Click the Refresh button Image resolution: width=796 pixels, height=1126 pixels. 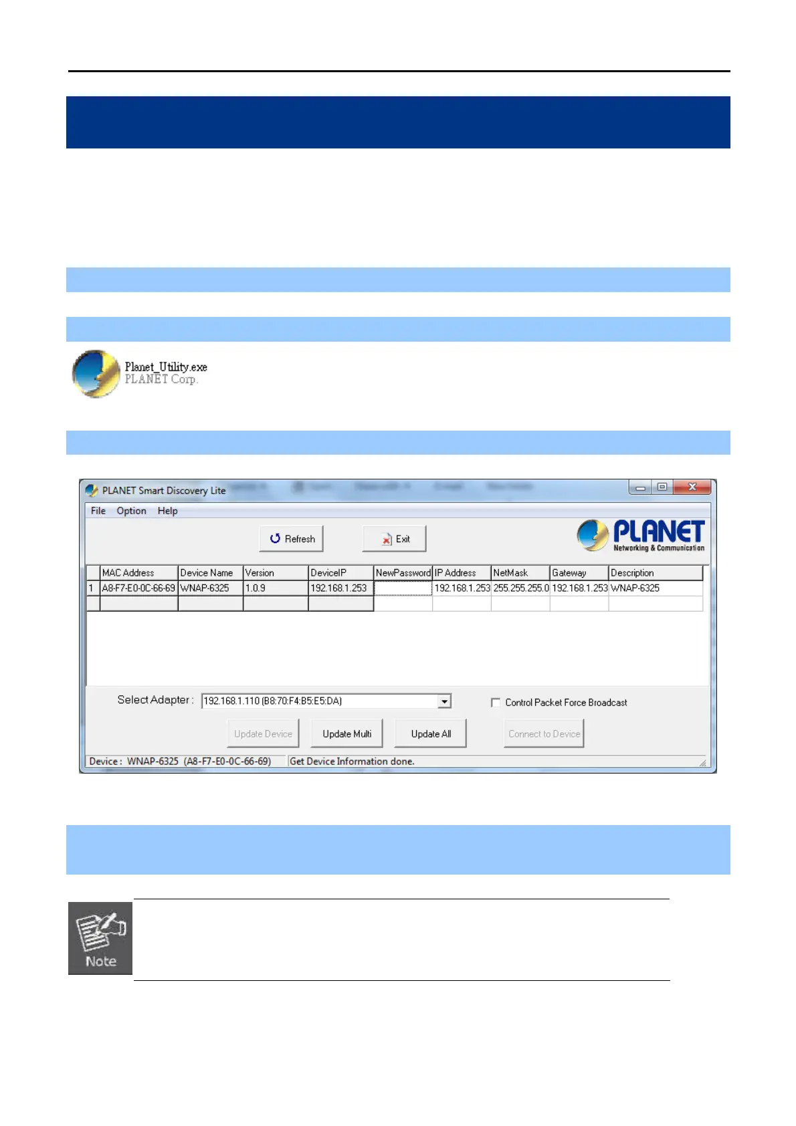292,539
